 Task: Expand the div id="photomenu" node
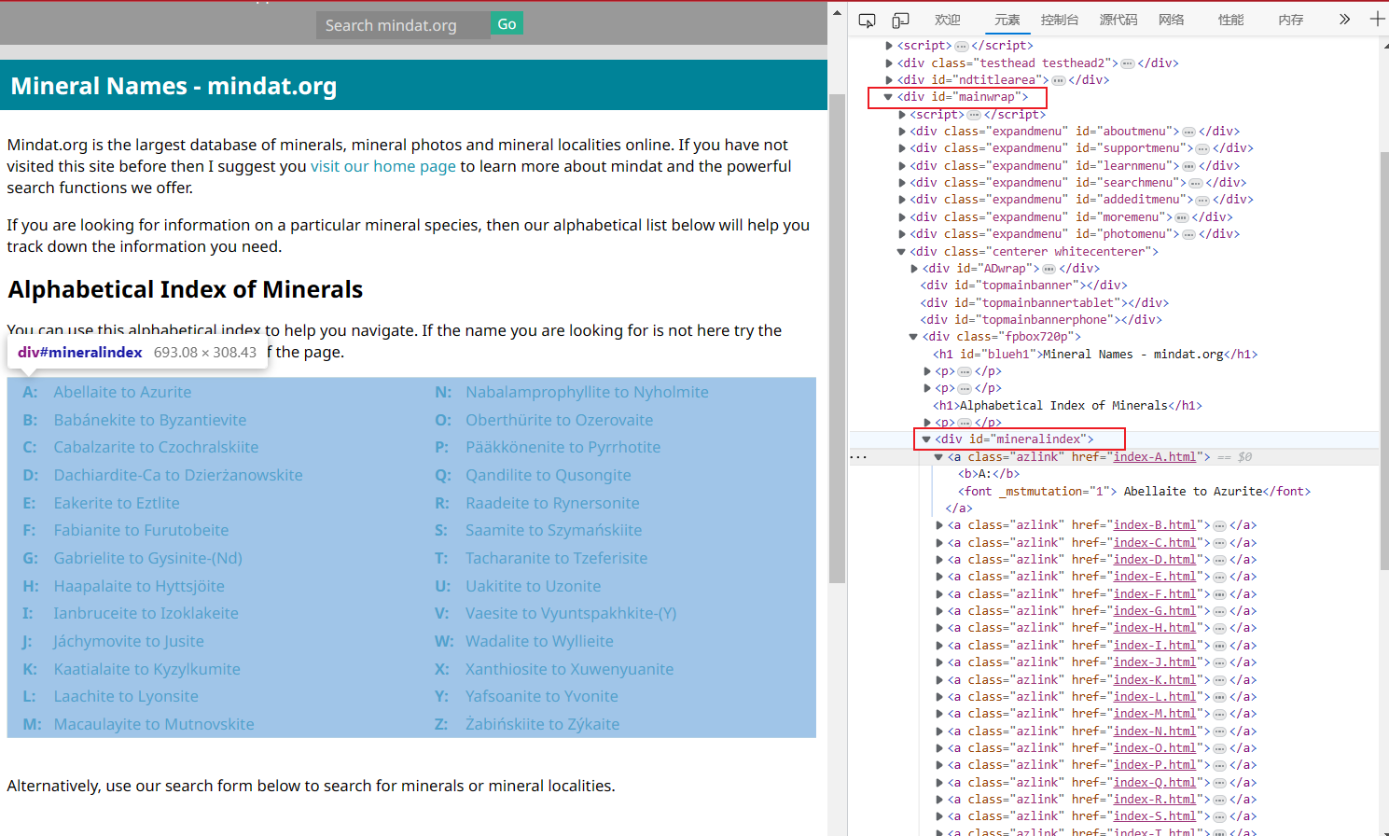click(902, 234)
